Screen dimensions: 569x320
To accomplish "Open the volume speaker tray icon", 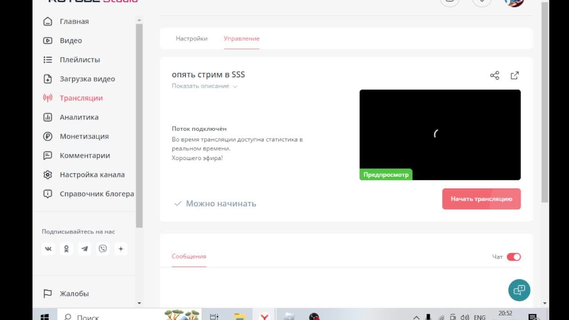I will (x=465, y=317).
